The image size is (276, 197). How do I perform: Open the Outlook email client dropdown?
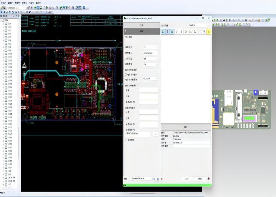[x=150, y=78]
